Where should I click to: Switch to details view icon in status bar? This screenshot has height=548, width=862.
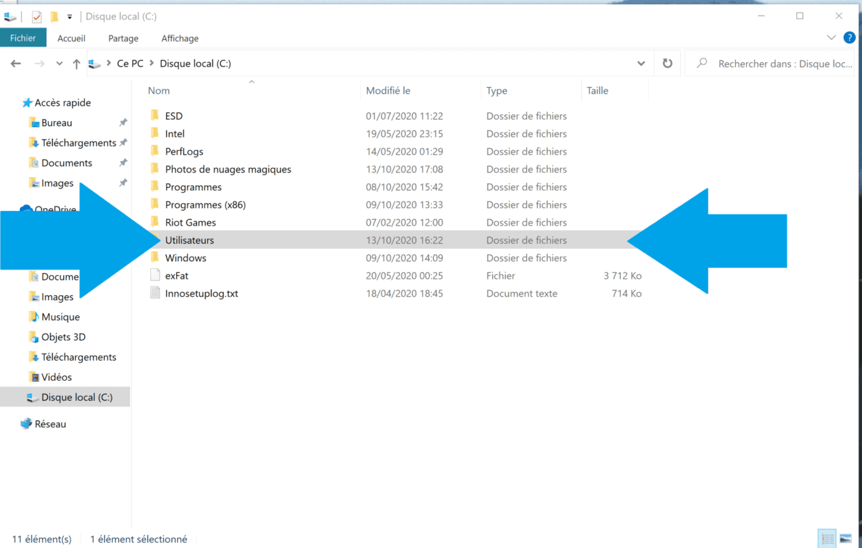coord(828,539)
